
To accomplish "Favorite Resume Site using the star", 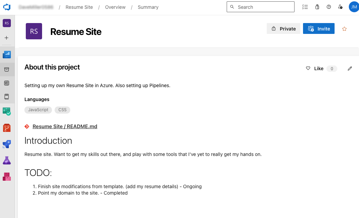I will [x=344, y=29].
